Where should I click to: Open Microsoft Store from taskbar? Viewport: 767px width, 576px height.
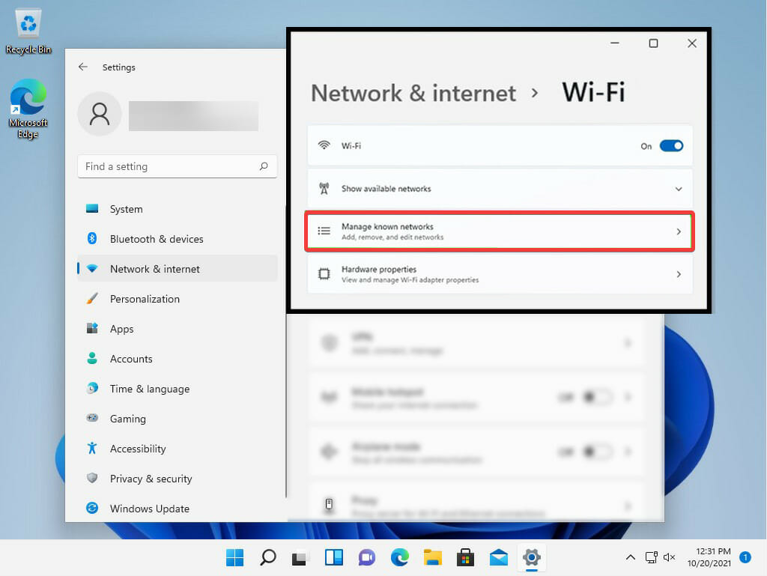tap(465, 557)
